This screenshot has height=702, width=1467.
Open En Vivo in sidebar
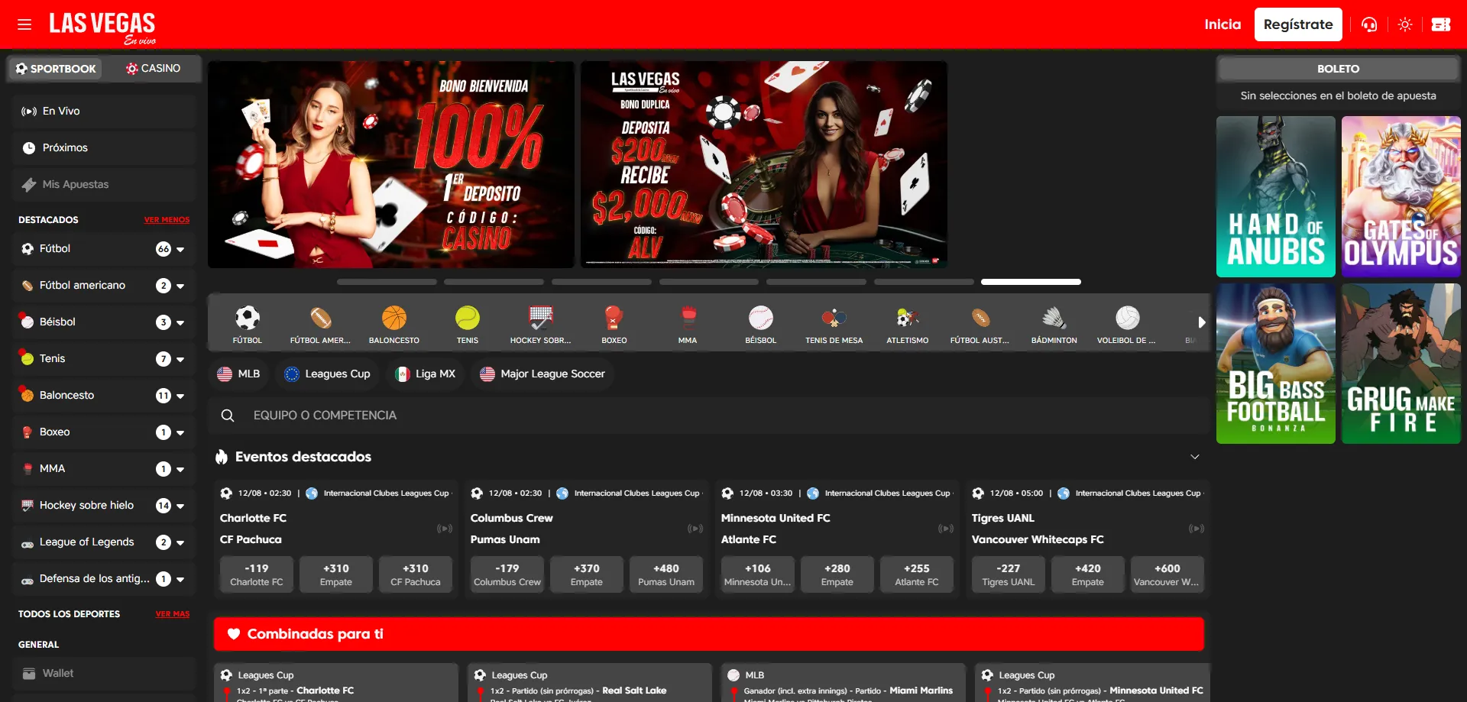pos(104,112)
